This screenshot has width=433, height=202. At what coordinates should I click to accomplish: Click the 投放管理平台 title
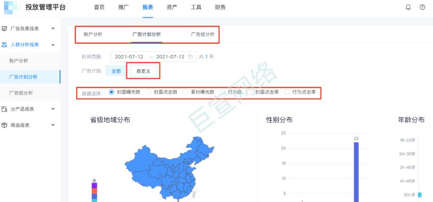point(45,8)
